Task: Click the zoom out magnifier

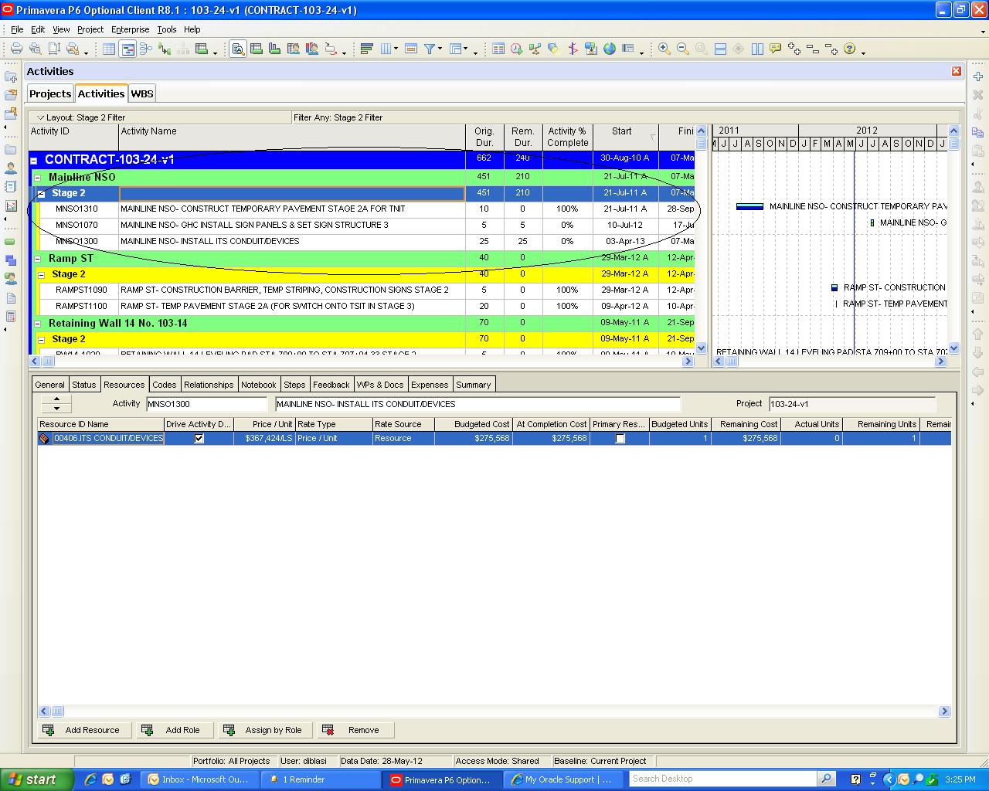Action: 682,49
